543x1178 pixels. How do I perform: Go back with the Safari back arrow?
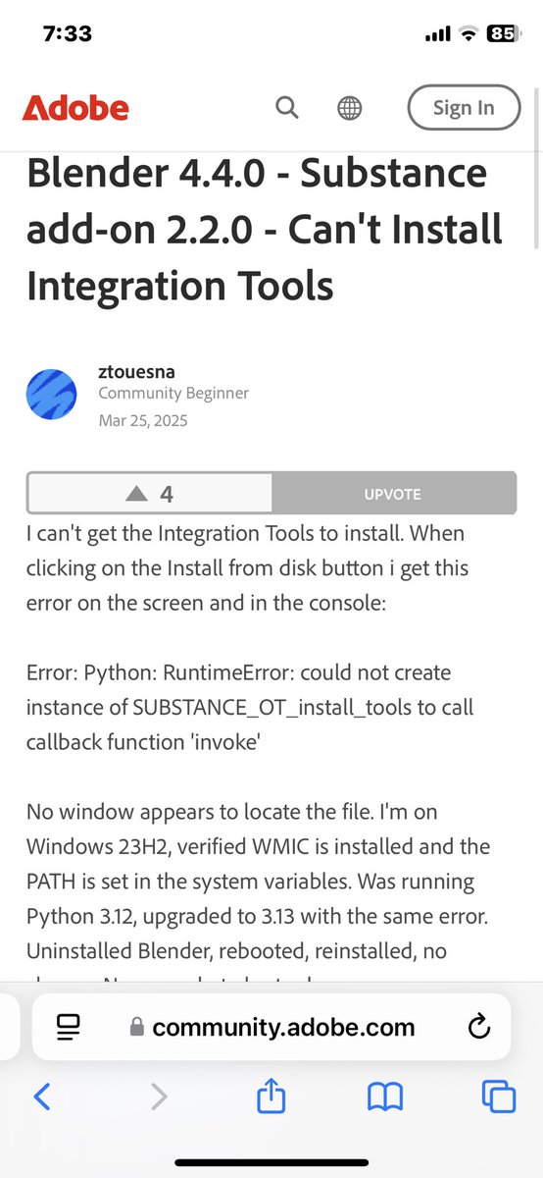(x=41, y=1097)
